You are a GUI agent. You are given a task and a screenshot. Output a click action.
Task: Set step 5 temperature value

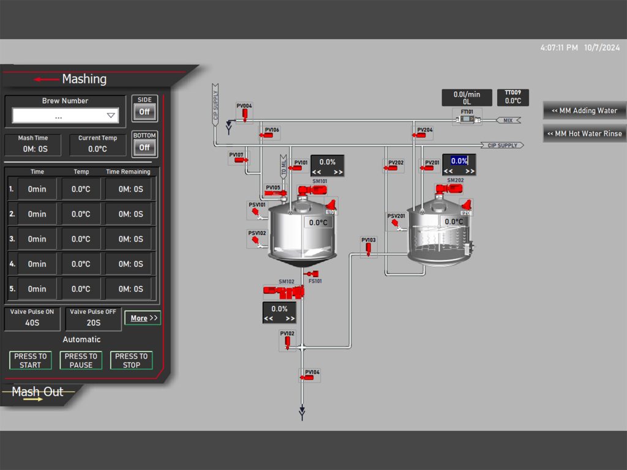(81, 289)
